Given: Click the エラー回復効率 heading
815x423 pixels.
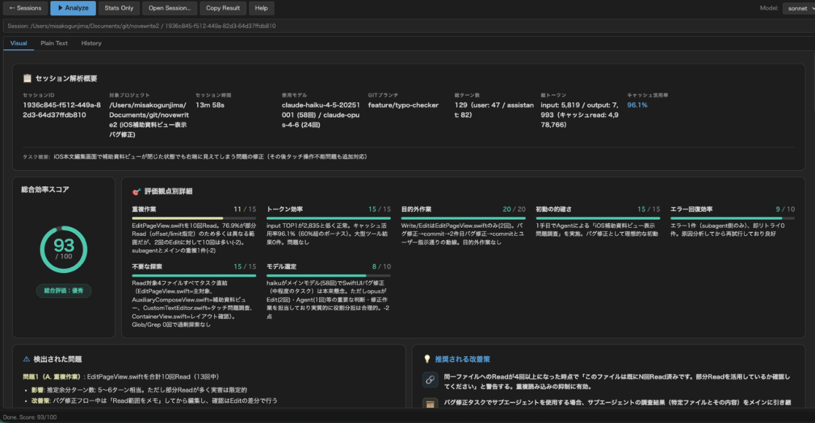Looking at the screenshot, I should [x=692, y=209].
